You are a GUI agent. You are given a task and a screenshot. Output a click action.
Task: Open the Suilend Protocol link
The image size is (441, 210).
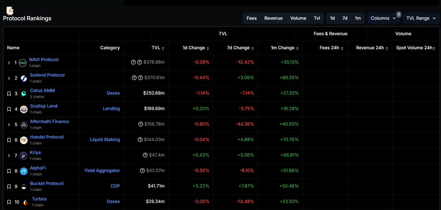coord(47,75)
